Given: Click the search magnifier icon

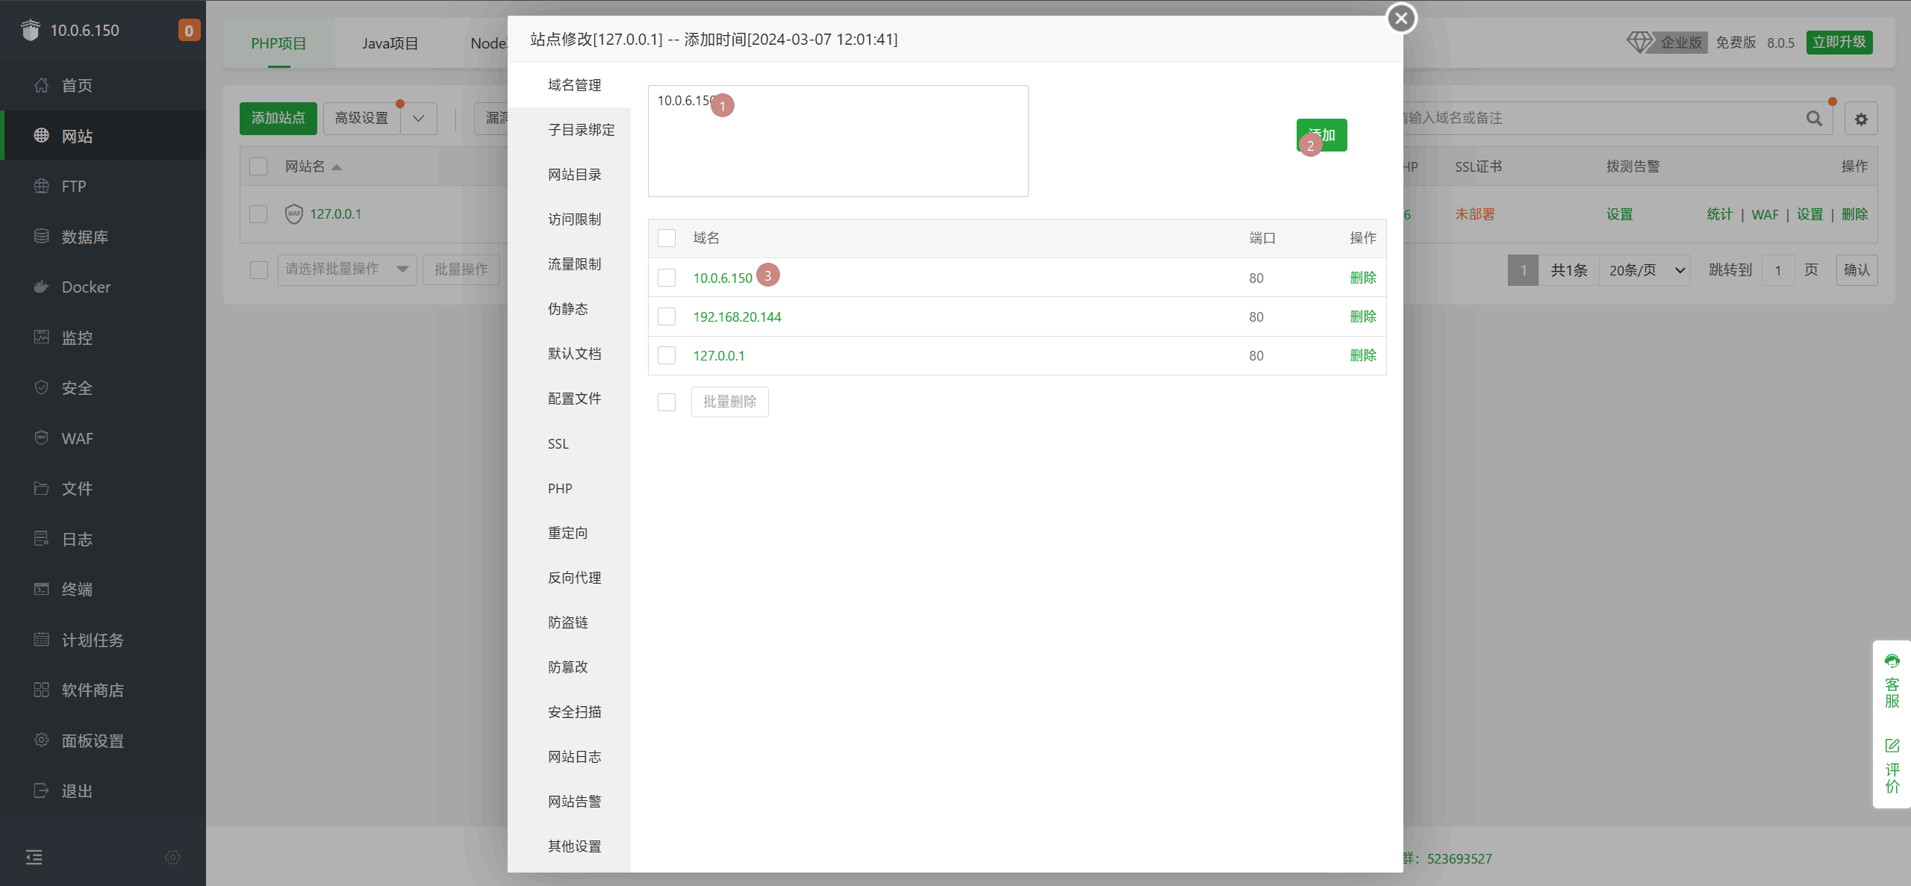Looking at the screenshot, I should (1814, 119).
